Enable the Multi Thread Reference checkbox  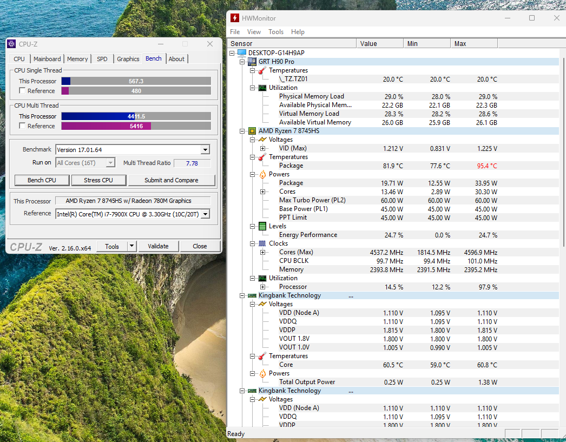(x=22, y=126)
